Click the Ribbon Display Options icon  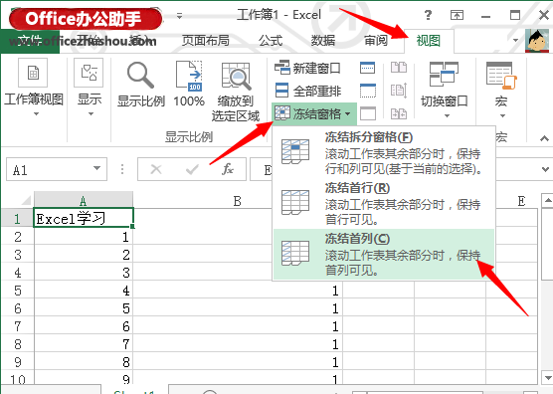[x=457, y=15]
